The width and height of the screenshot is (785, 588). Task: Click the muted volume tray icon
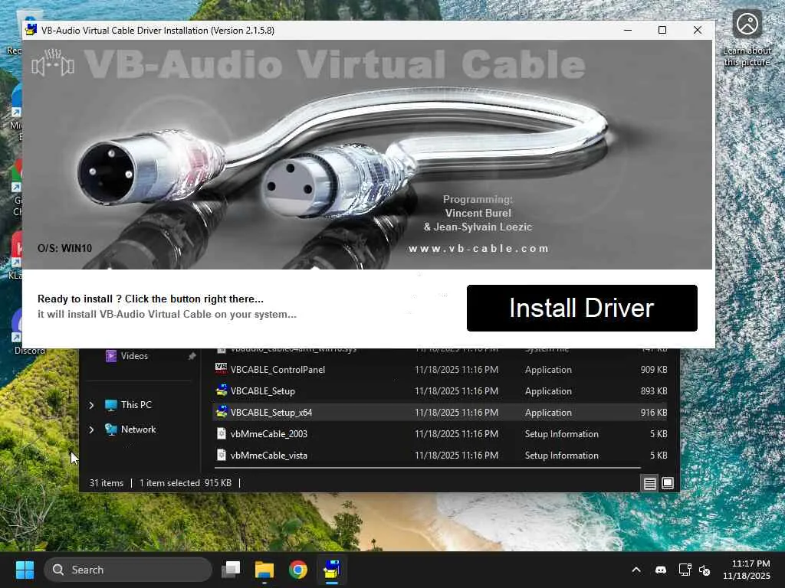coord(705,570)
